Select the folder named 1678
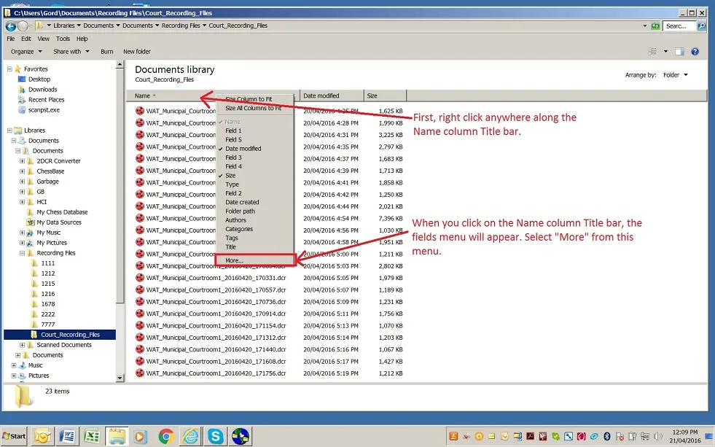This screenshot has width=715, height=447. (48, 304)
